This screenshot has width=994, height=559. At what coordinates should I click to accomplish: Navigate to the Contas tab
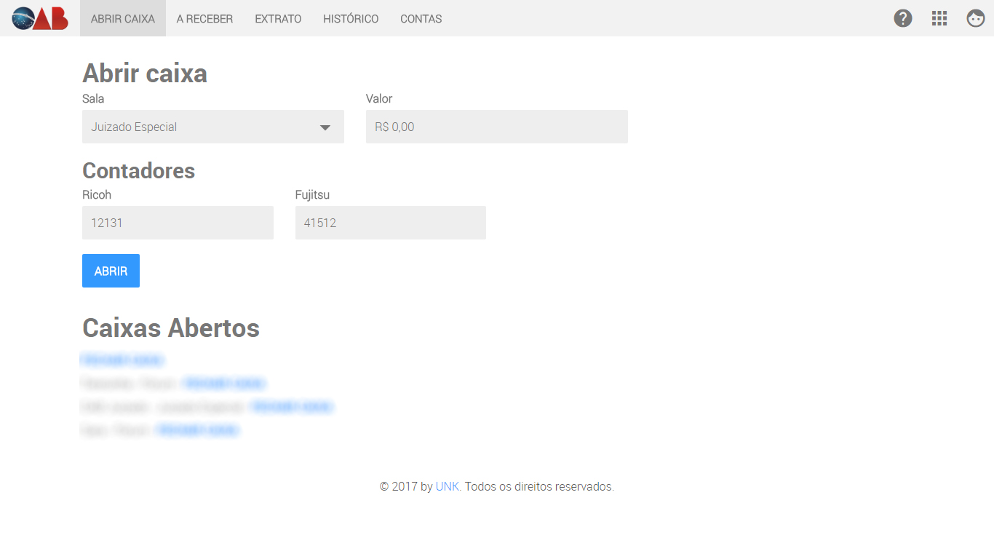coord(421,19)
